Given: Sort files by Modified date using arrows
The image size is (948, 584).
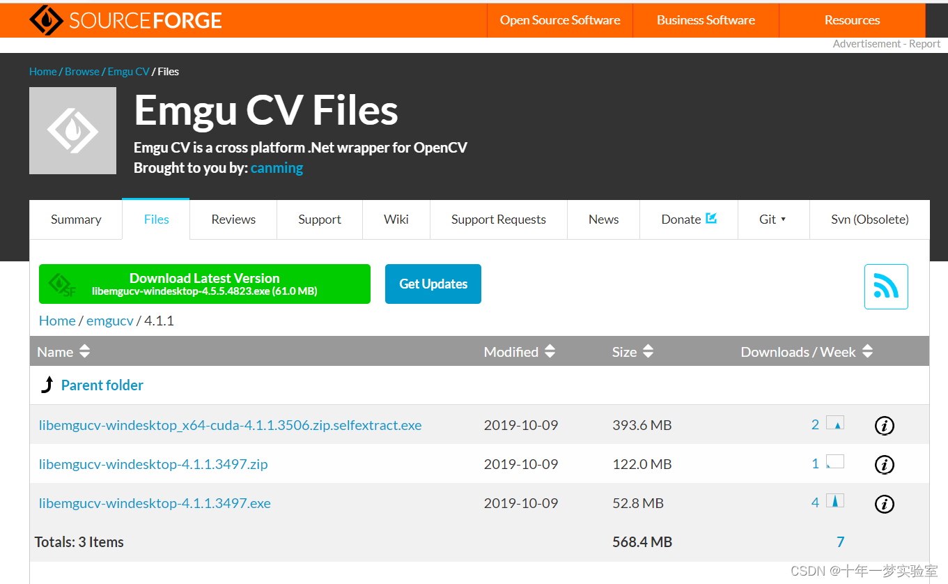Looking at the screenshot, I should coord(550,352).
